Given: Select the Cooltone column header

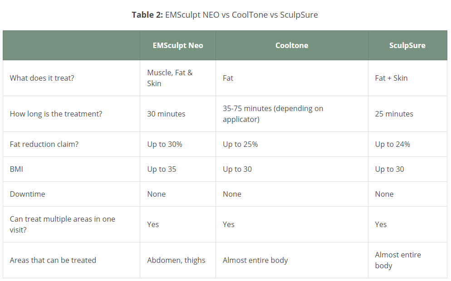Looking at the screenshot, I should pos(292,45).
